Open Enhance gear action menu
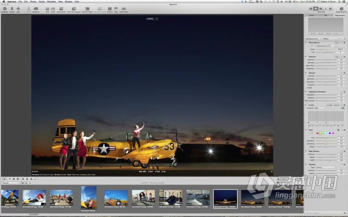 345,73
